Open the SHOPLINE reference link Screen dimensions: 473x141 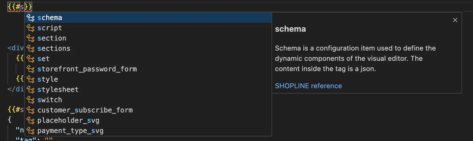(x=308, y=86)
